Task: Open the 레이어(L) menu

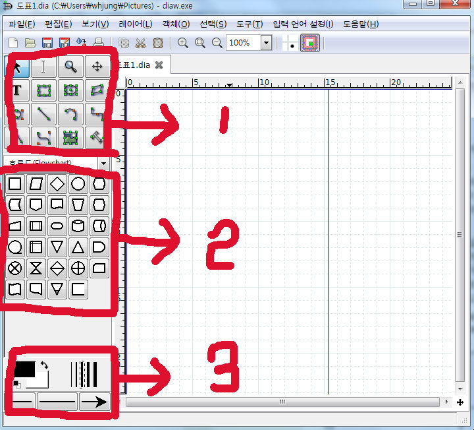Action: pyautogui.click(x=136, y=24)
